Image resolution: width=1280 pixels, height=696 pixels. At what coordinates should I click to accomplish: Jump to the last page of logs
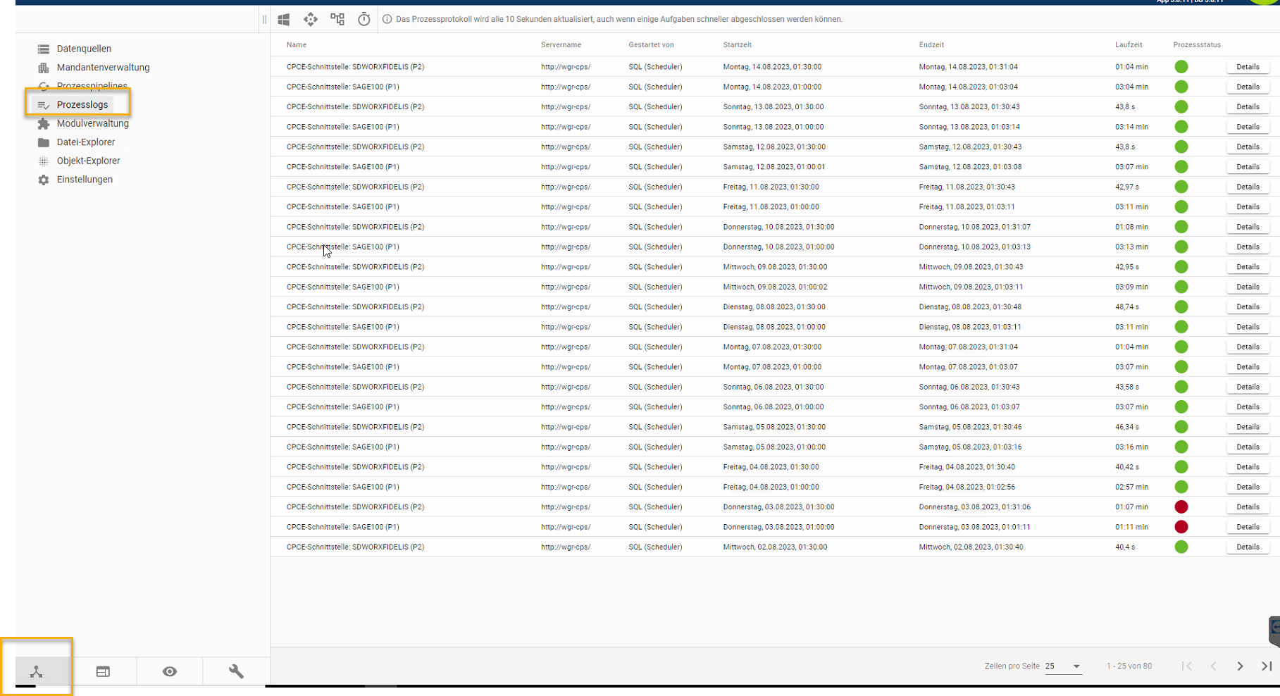point(1266,666)
